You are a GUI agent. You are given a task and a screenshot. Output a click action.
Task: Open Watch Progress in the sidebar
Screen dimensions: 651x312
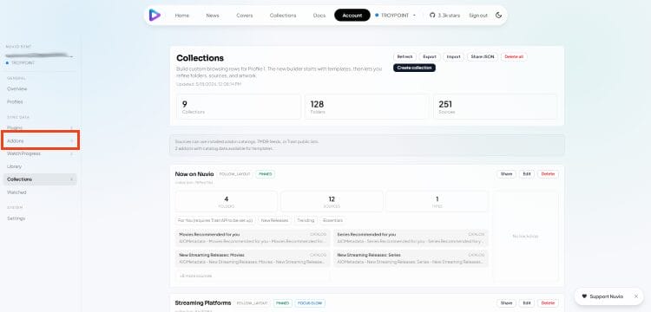[x=40, y=153]
